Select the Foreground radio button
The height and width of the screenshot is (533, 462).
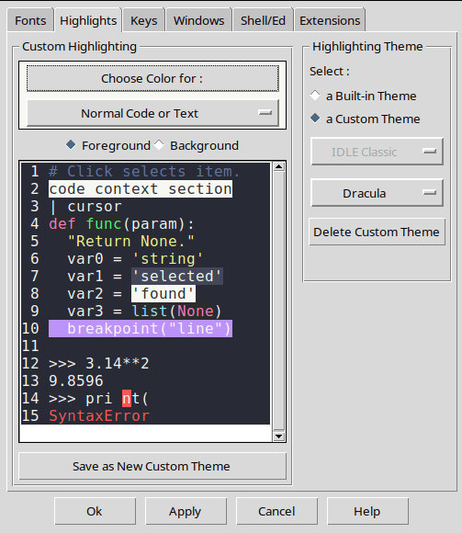[x=108, y=145]
